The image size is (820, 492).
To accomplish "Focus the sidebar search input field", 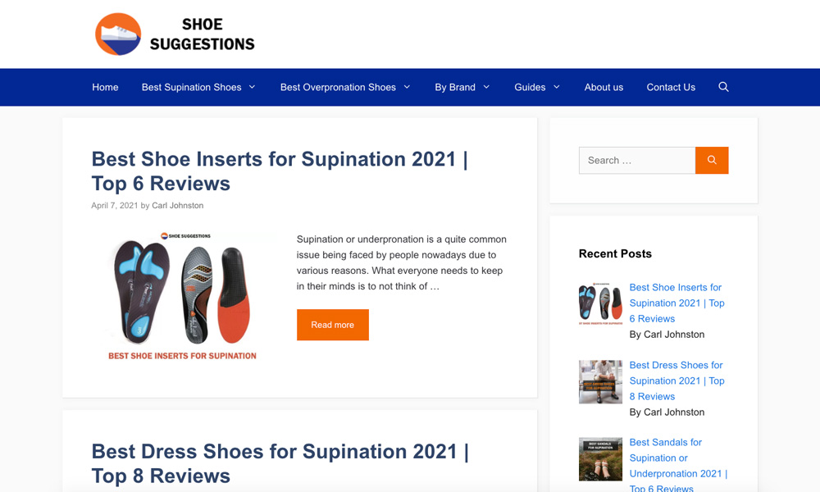I will pos(636,160).
